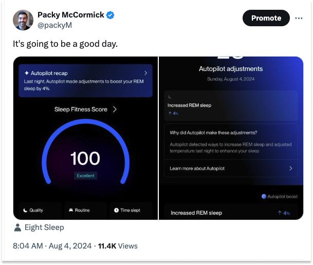Open the three-dot more options menu
Screen dimensions: 313x265
tap(299, 19)
